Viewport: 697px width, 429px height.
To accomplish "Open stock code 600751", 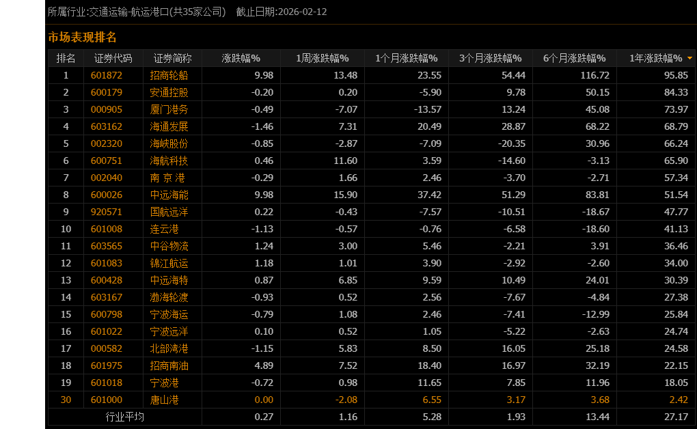I will [106, 161].
